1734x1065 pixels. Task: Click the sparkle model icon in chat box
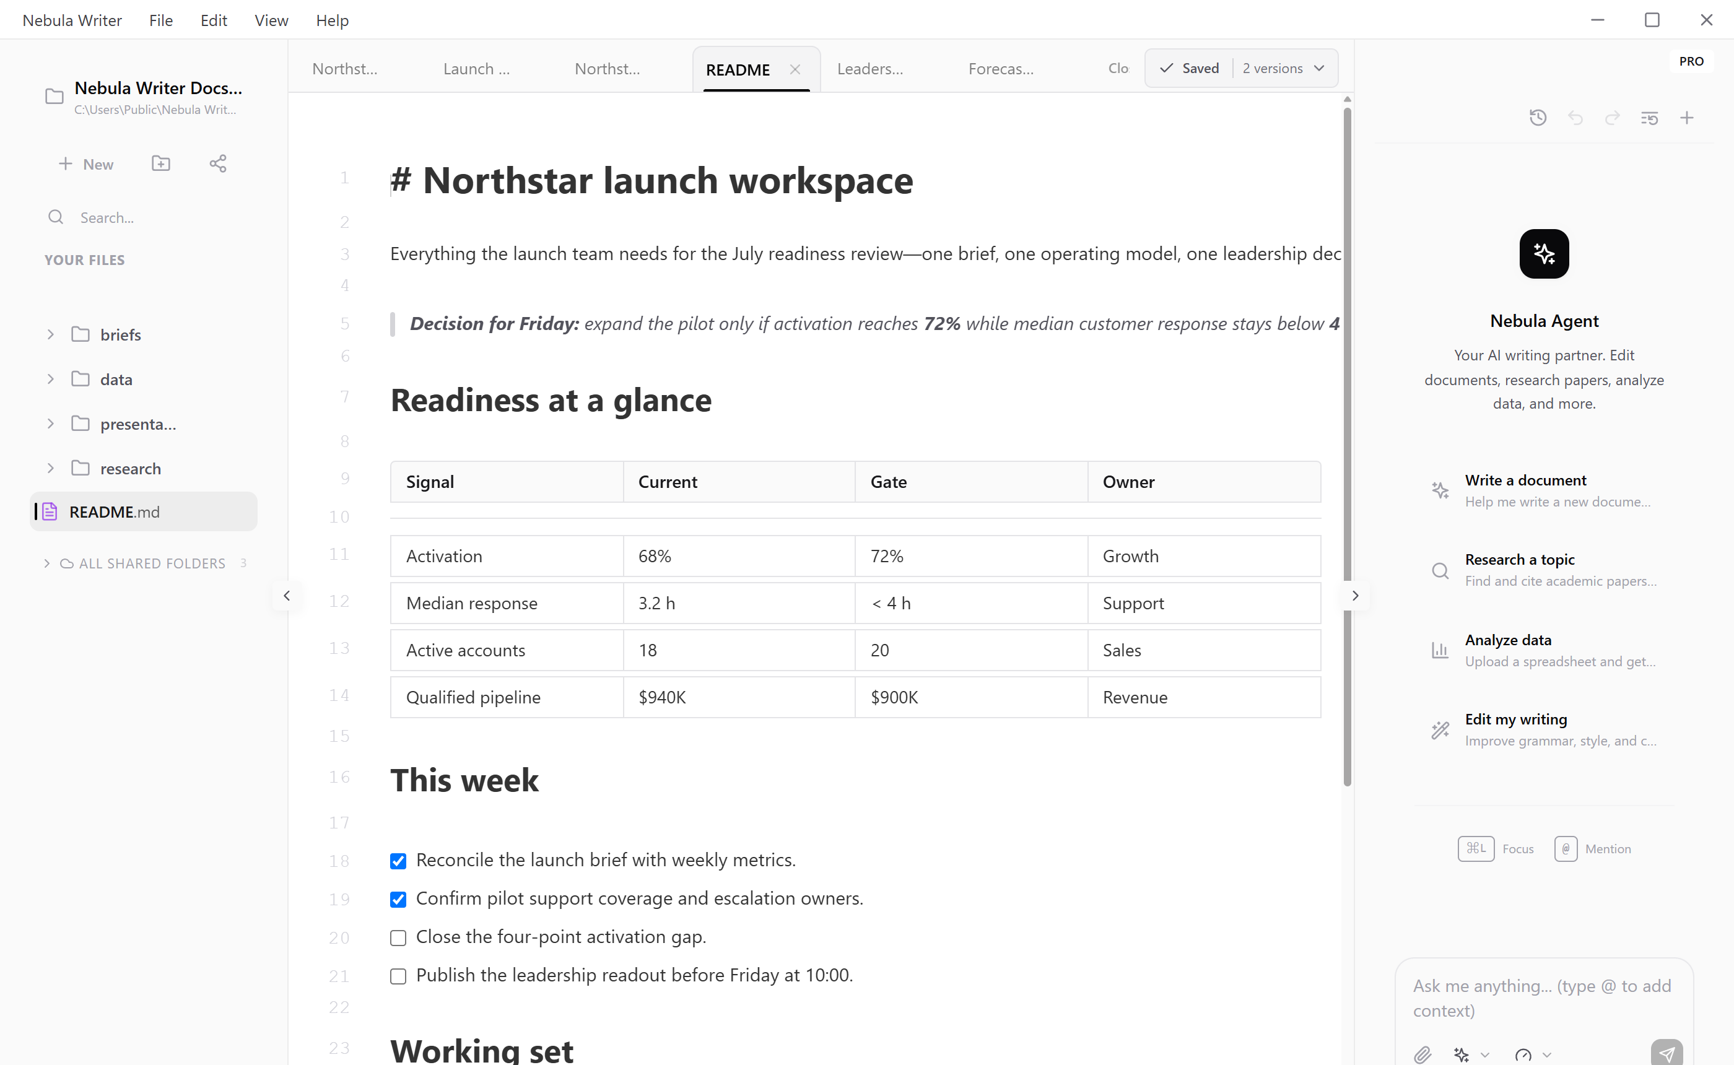coord(1462,1054)
